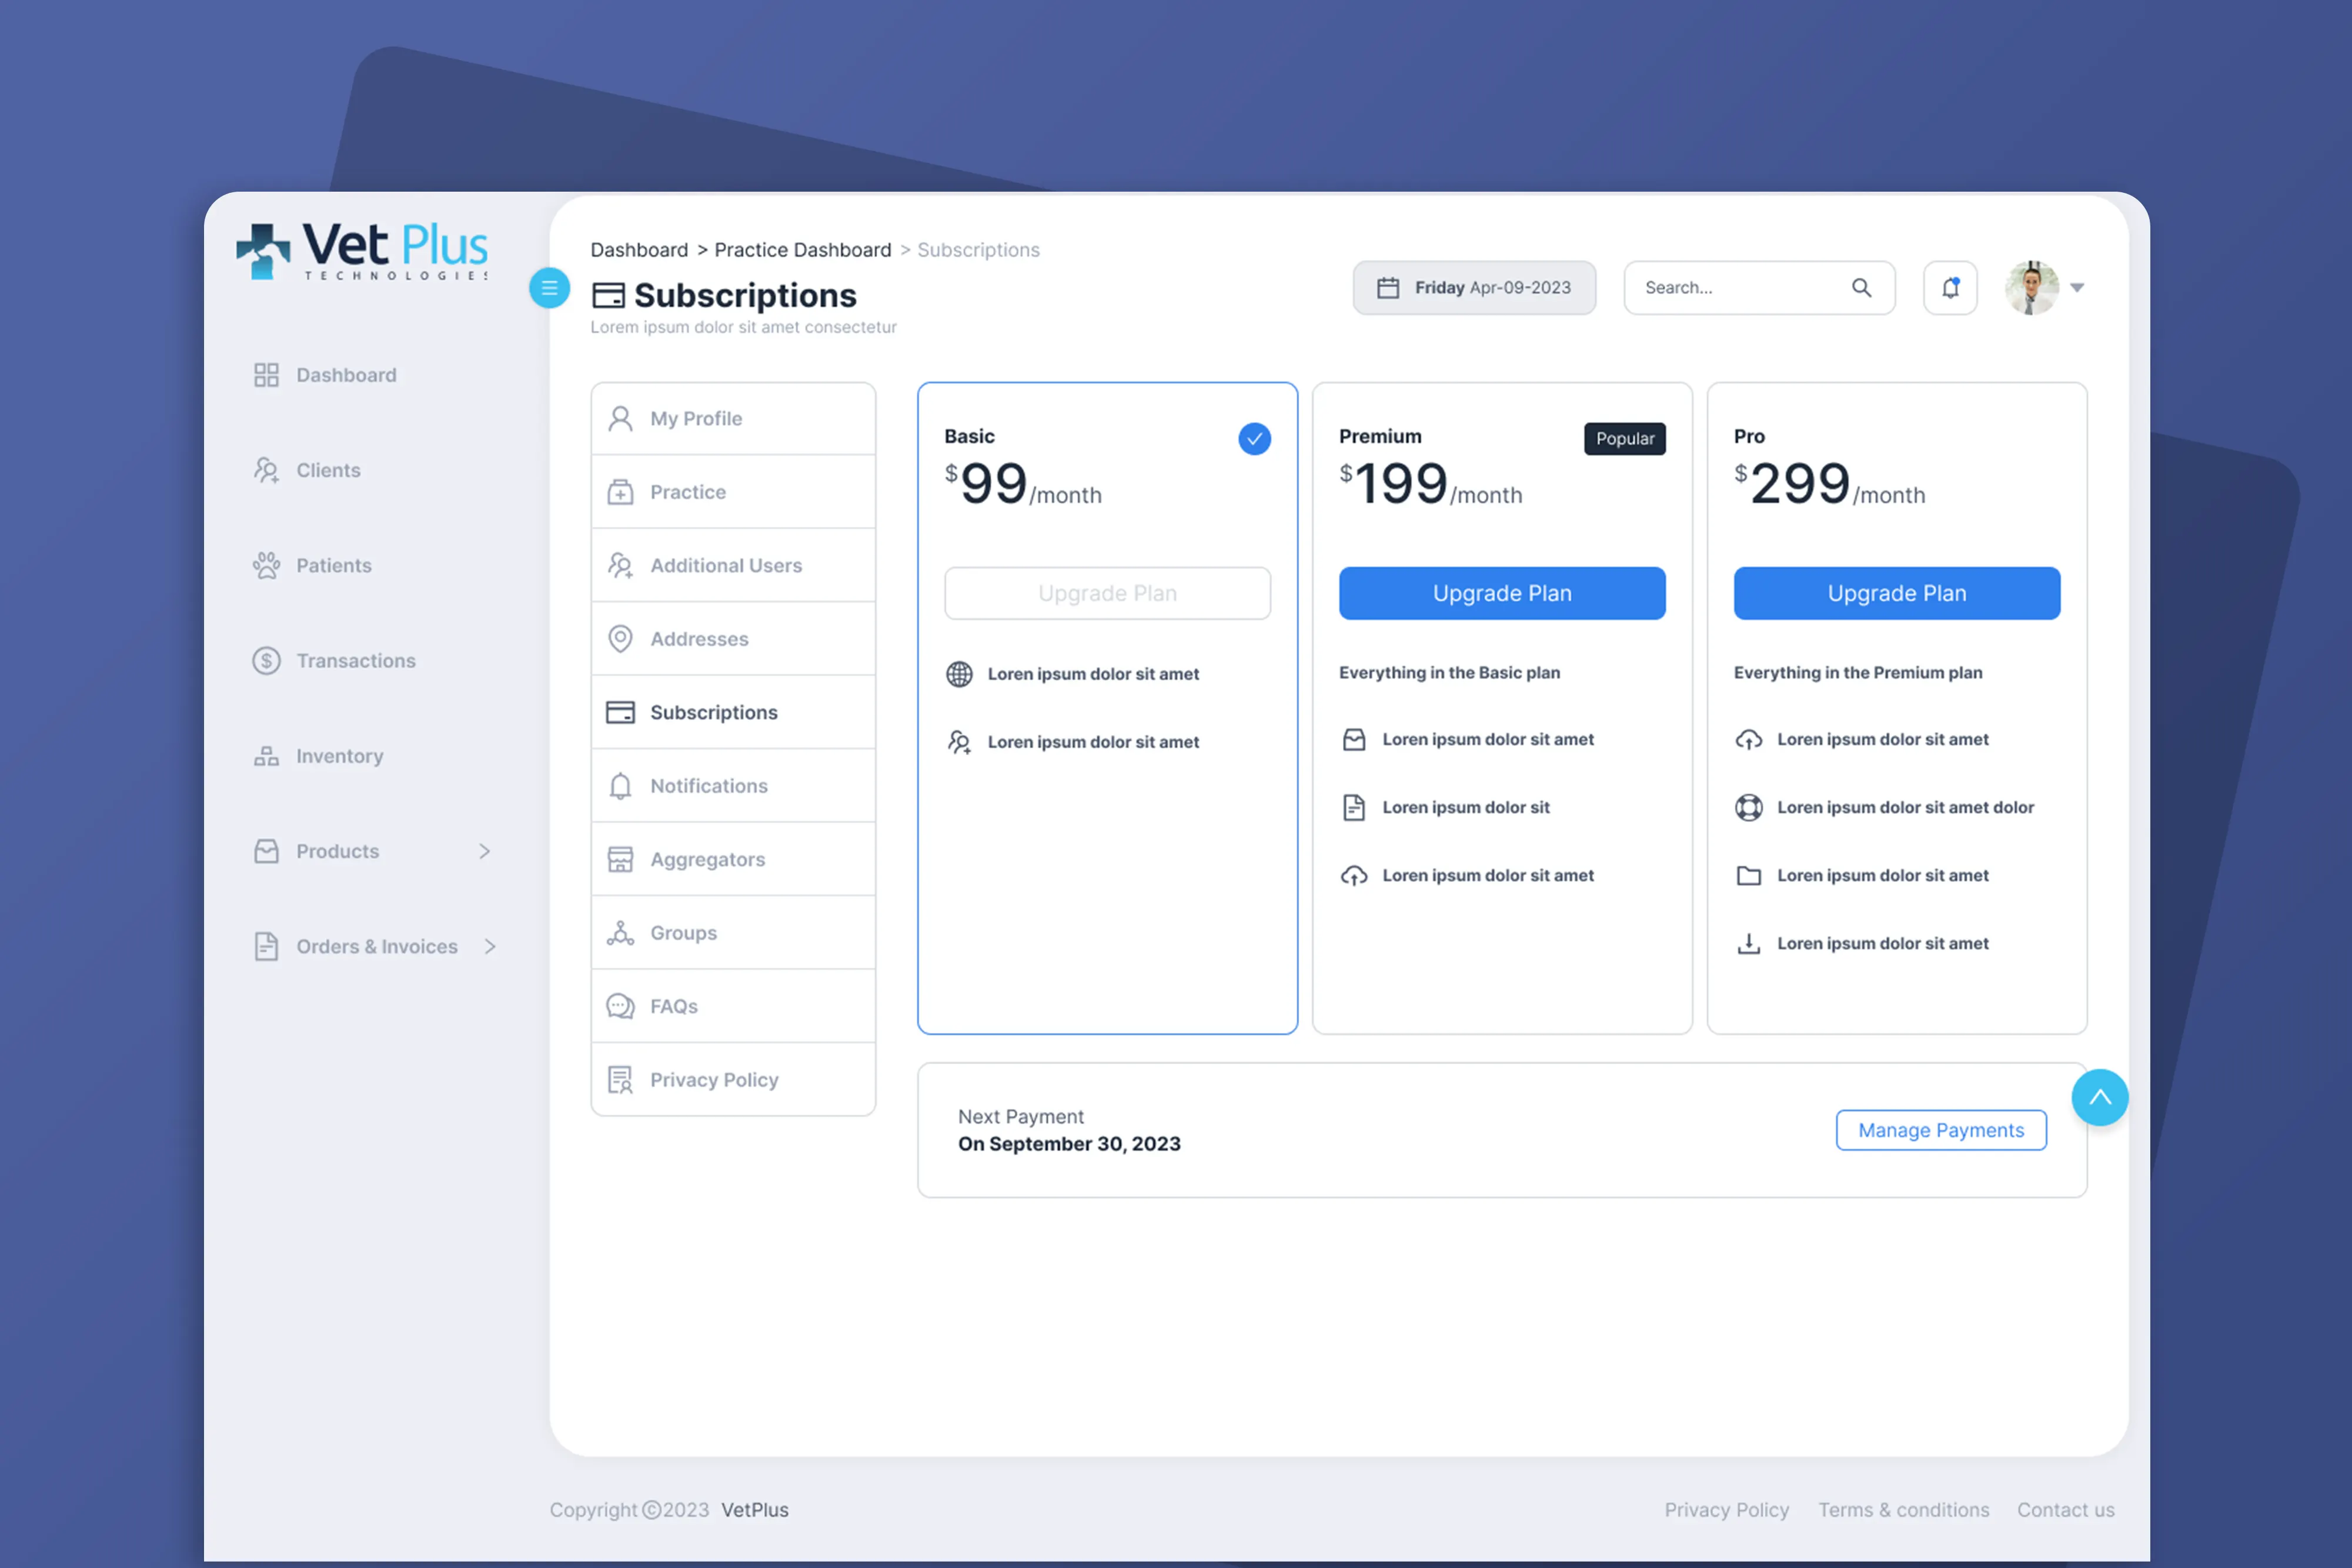Open Transactions via dollar icon
Image resolution: width=2352 pixels, height=1568 pixels.
(266, 660)
